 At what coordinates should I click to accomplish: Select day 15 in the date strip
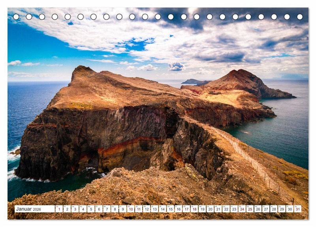(x=171, y=209)
